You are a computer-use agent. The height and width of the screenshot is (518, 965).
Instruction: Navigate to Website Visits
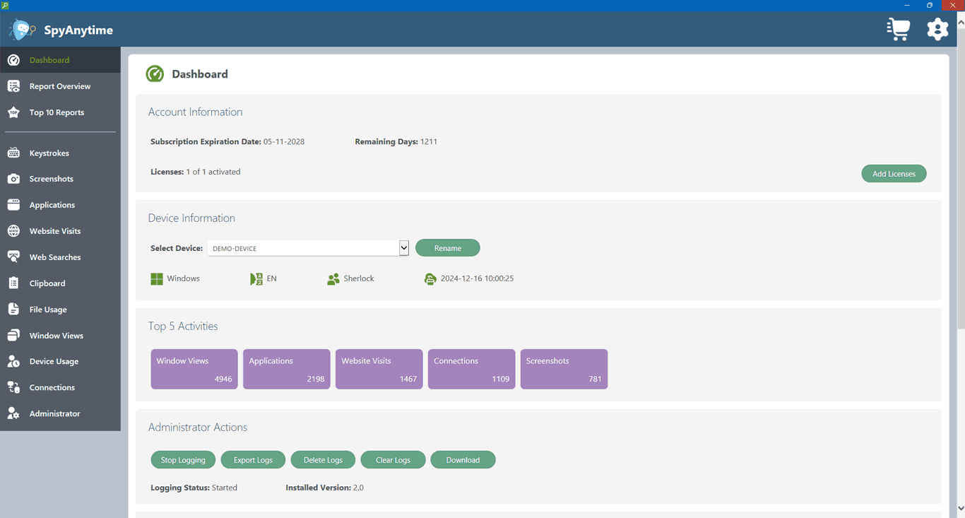[x=60, y=231]
